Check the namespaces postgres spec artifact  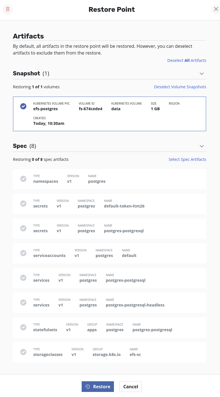(x=23, y=179)
